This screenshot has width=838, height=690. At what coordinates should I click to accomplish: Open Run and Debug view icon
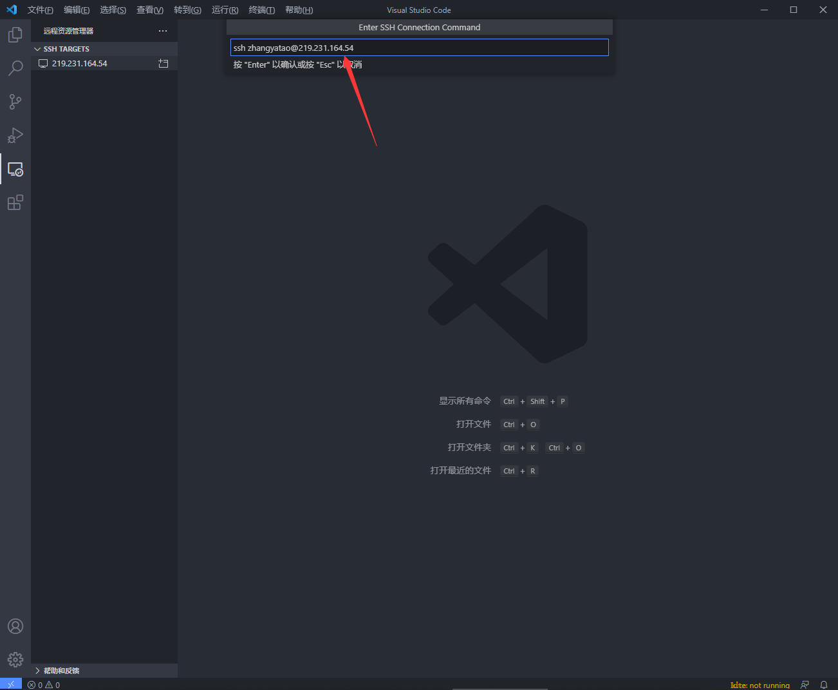pos(15,135)
